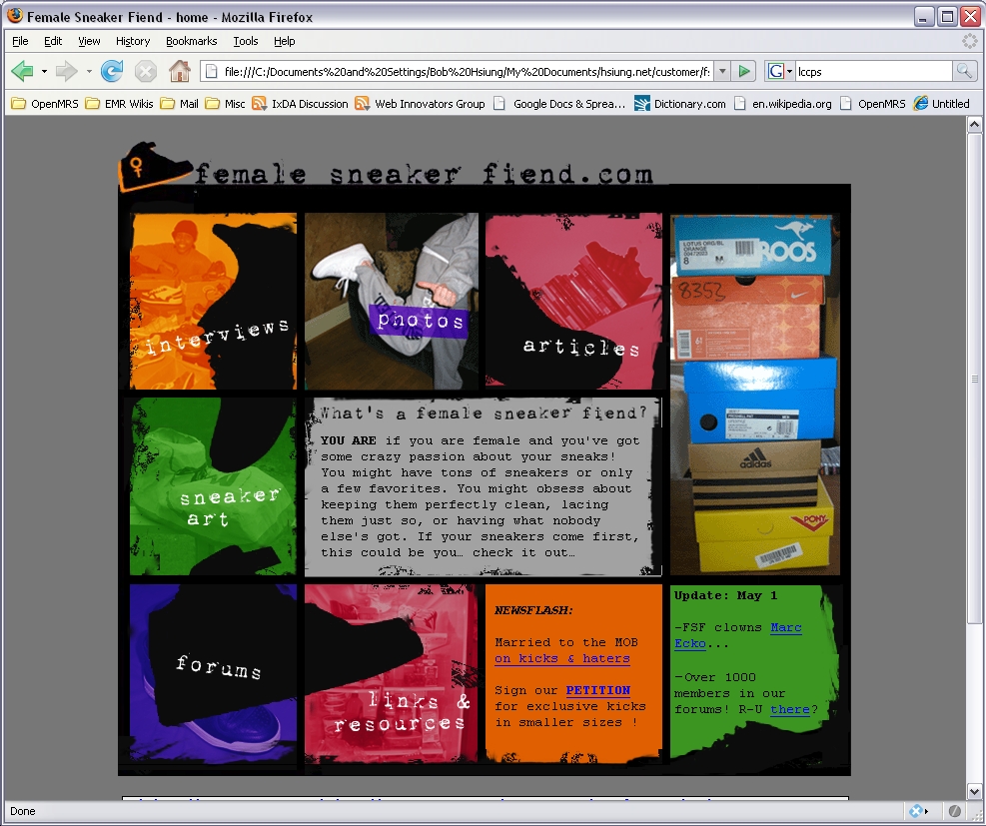Viewport: 986px width, 826px height.
Task: Click the green Go arrow beside address bar
Action: tap(744, 71)
